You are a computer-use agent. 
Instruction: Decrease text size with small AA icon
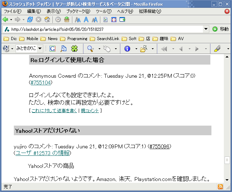(78, 20)
